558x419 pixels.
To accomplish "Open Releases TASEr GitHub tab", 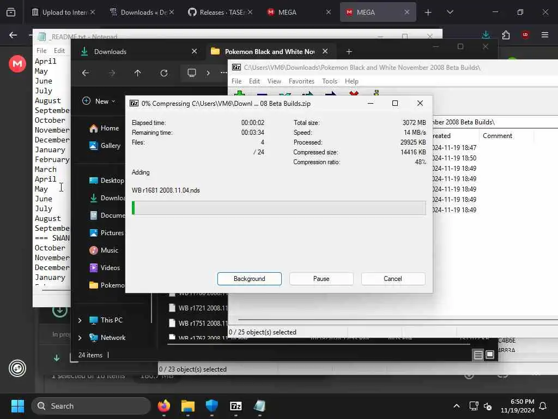I will tap(221, 12).
